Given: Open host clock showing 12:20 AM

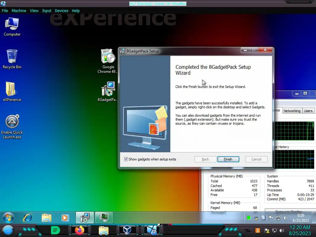Looking at the screenshot, I should (x=300, y=230).
